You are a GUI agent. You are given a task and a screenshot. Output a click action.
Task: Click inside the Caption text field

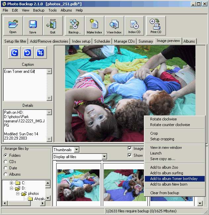[x=25, y=84]
